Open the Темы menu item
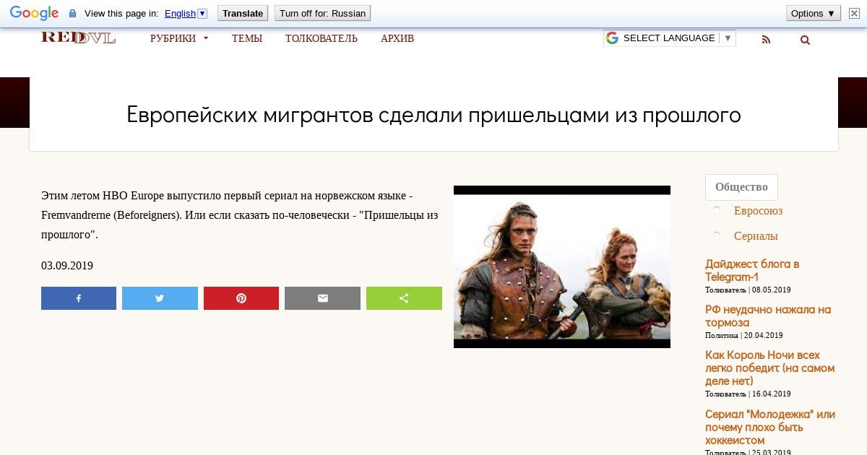 coord(247,38)
